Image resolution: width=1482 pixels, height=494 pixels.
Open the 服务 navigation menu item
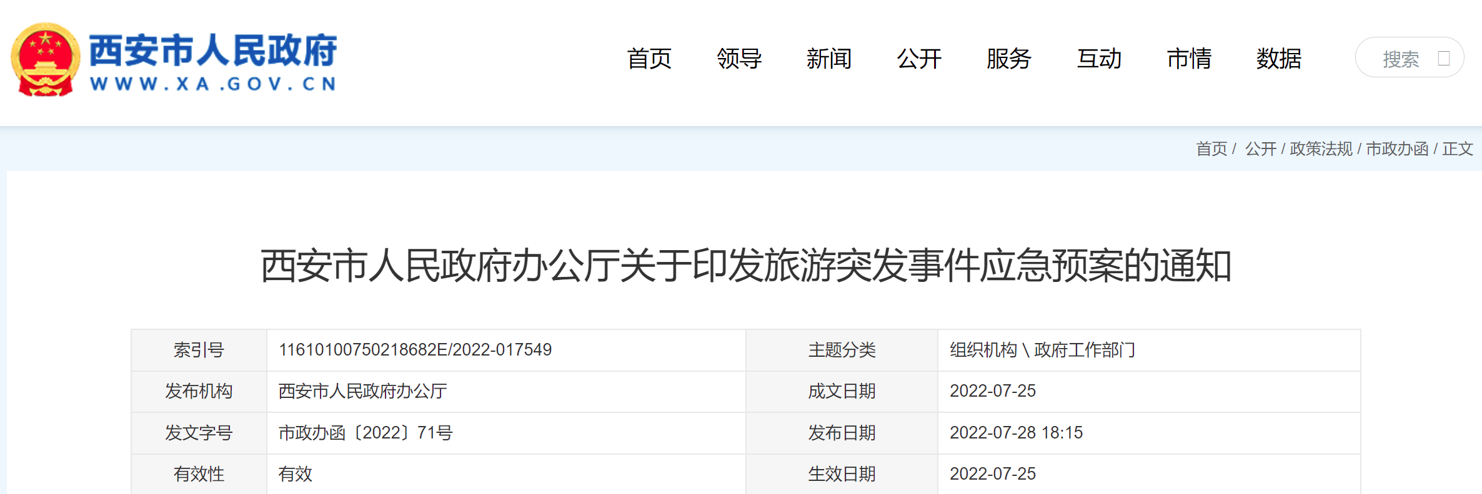click(1009, 59)
